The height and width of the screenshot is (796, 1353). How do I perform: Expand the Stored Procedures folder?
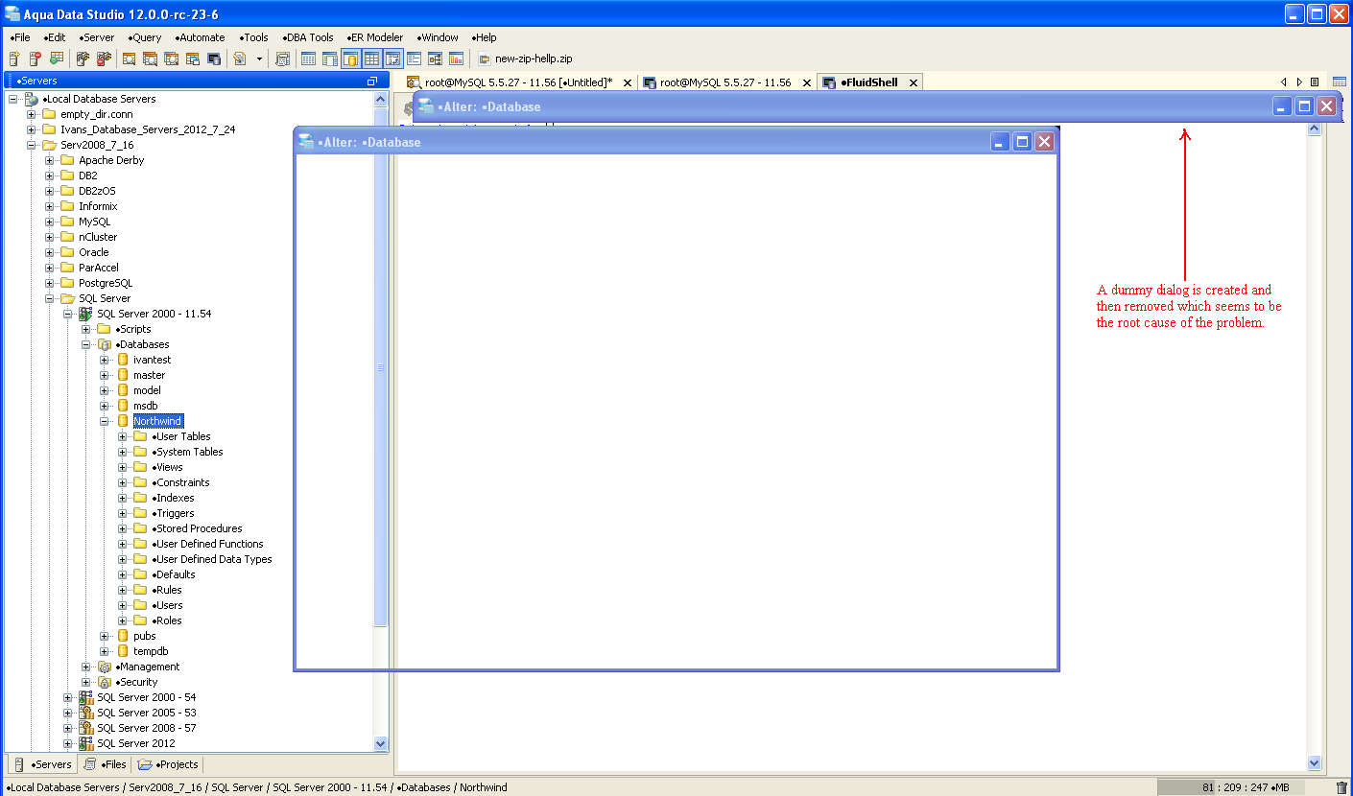[124, 528]
